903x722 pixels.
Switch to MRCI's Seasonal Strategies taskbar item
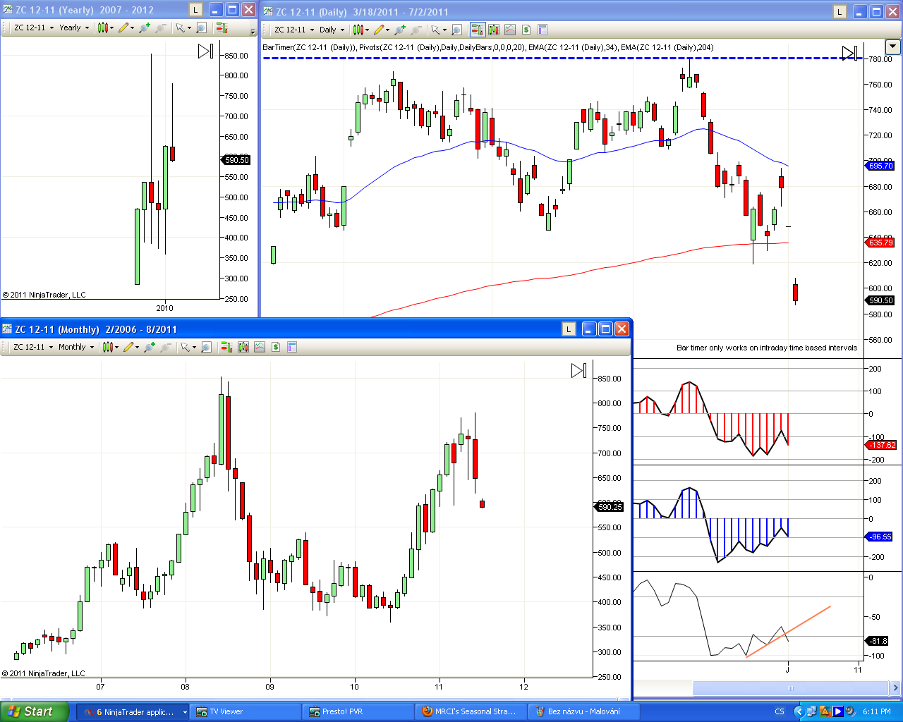click(470, 711)
